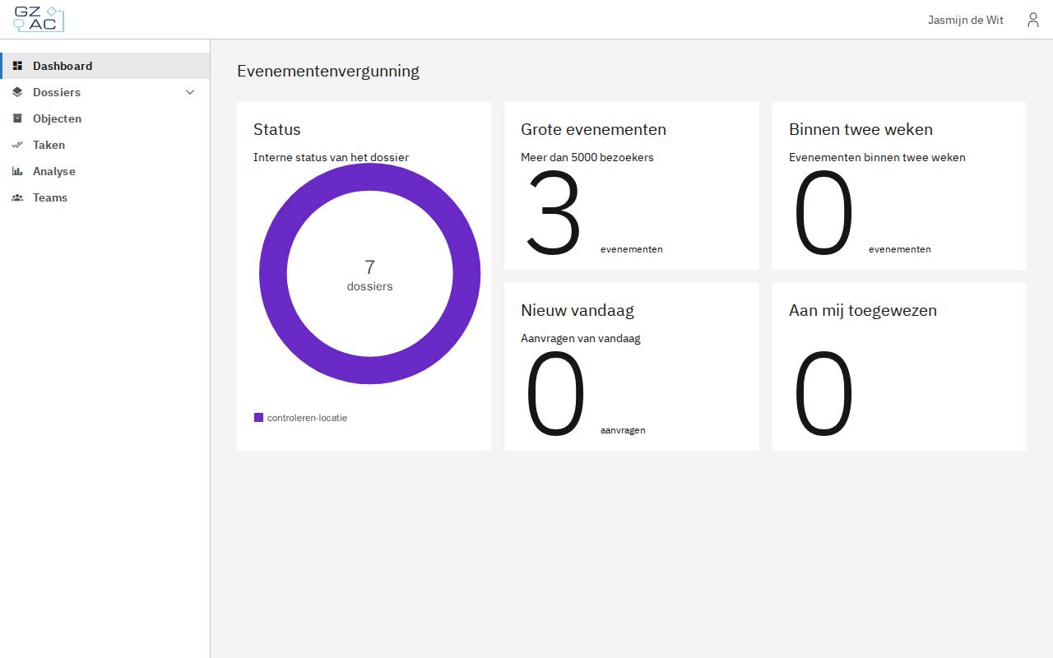Click the Grote evenementen card title
This screenshot has height=658, width=1053.
tap(593, 129)
